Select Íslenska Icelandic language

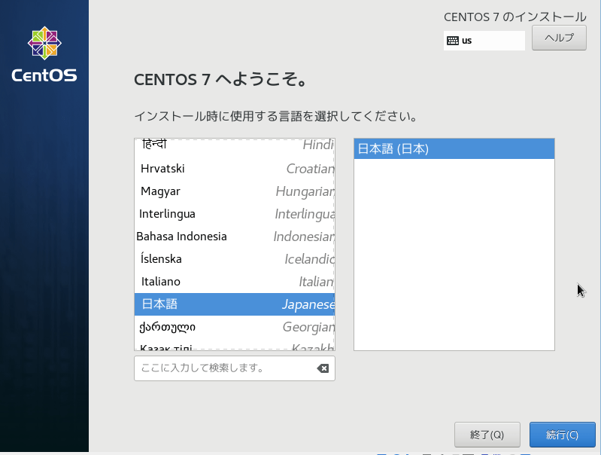(235, 259)
